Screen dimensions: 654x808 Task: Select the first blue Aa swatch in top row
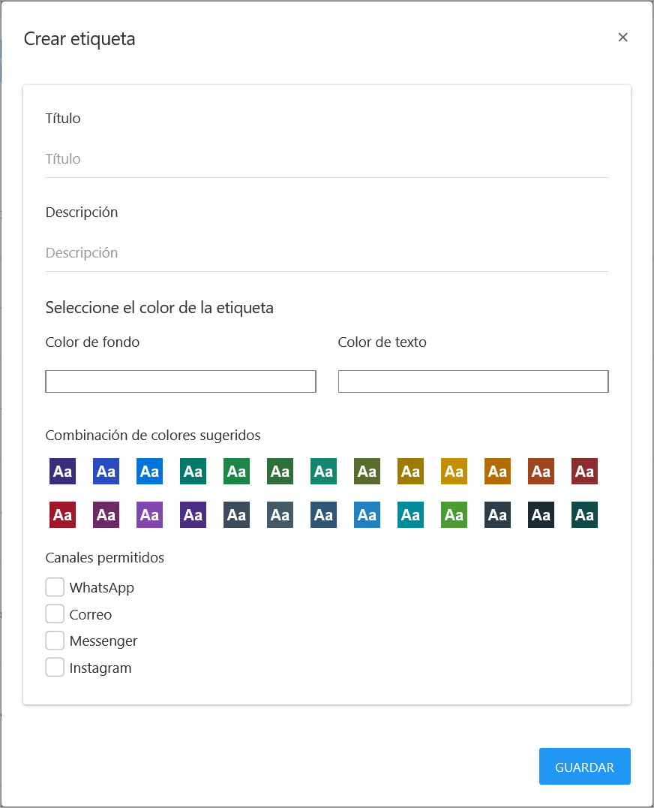[x=106, y=471]
